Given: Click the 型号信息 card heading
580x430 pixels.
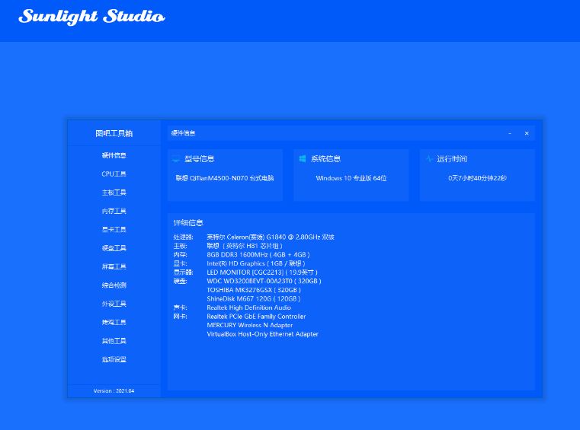Looking at the screenshot, I should [x=200, y=159].
